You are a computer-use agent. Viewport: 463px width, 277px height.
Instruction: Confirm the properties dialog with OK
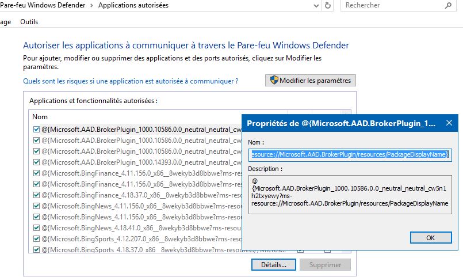pos(431,238)
